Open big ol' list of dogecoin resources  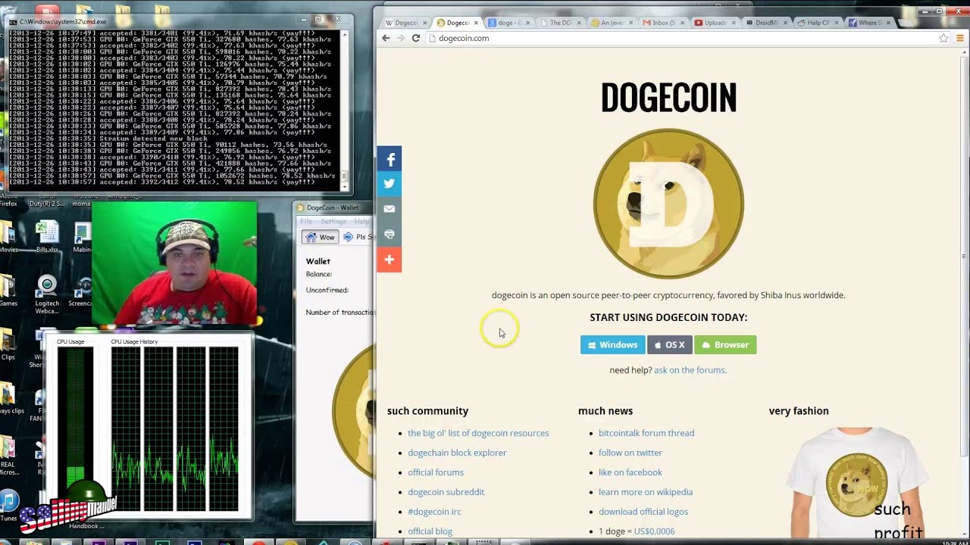click(x=478, y=433)
